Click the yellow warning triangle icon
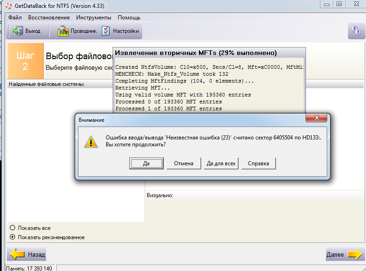Image resolution: width=366 pixels, height=271 pixels. click(x=91, y=142)
